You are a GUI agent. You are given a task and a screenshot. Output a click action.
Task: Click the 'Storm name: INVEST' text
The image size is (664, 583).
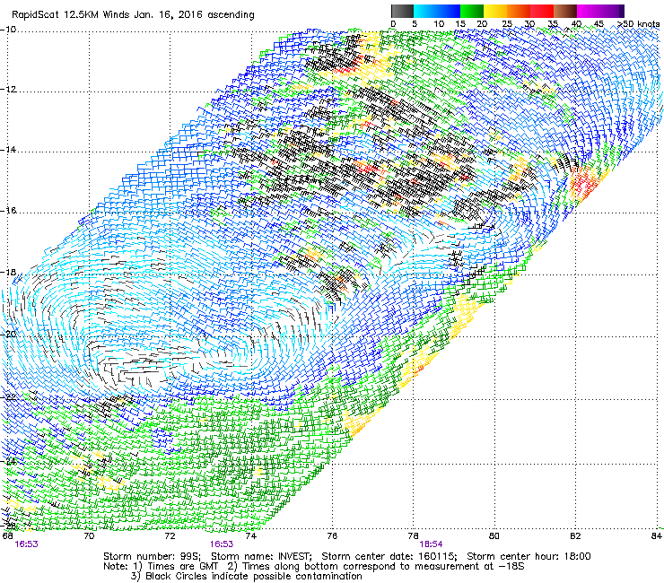pyautogui.click(x=262, y=556)
